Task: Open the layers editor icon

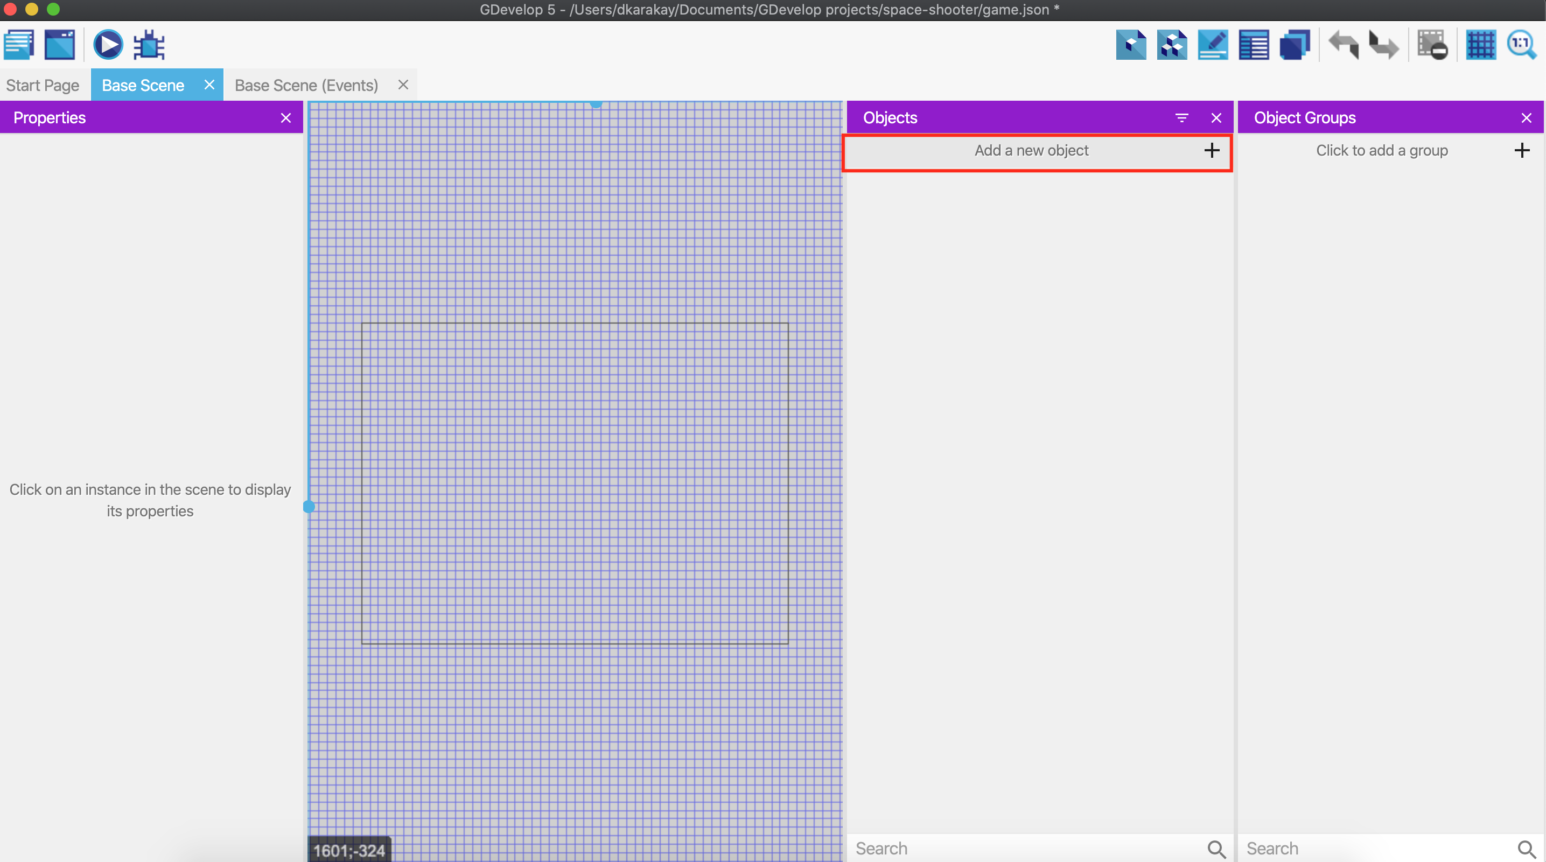Action: click(1295, 45)
